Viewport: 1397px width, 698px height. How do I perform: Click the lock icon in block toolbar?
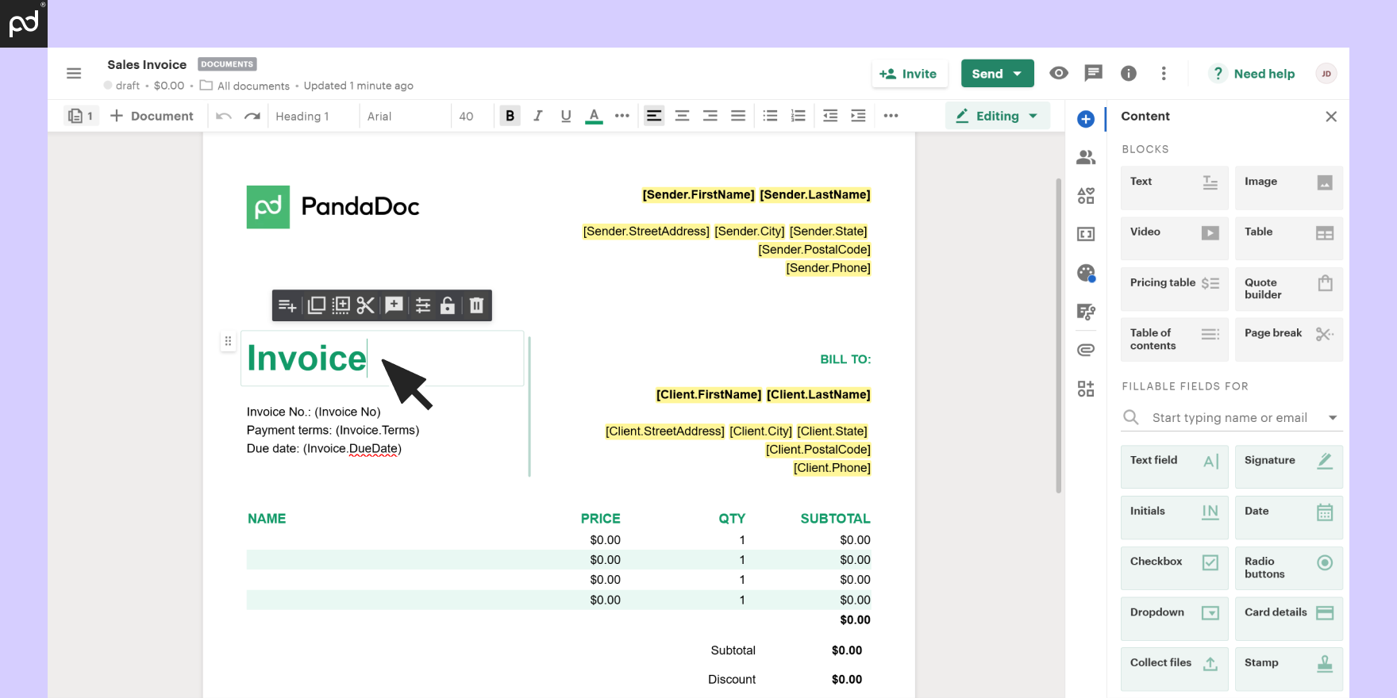448,305
